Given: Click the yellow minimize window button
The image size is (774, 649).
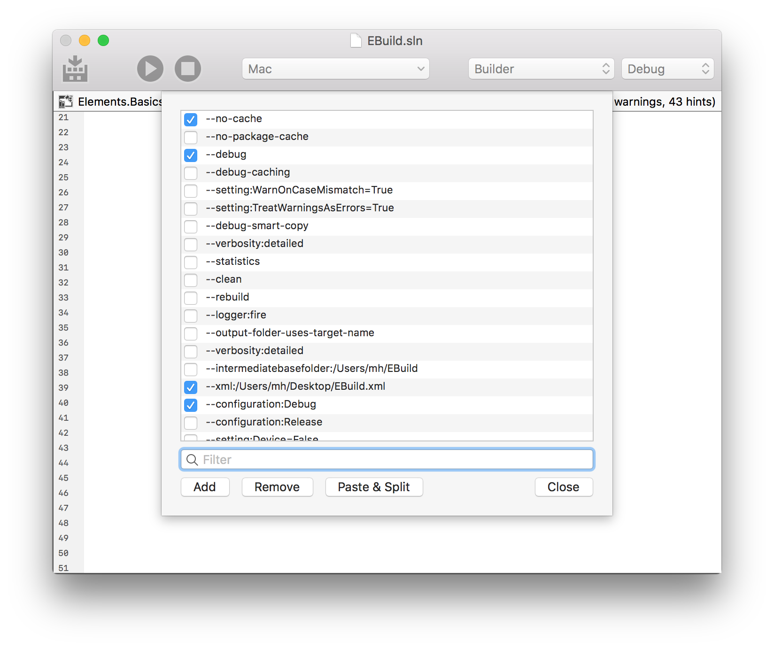Looking at the screenshot, I should pos(85,40).
